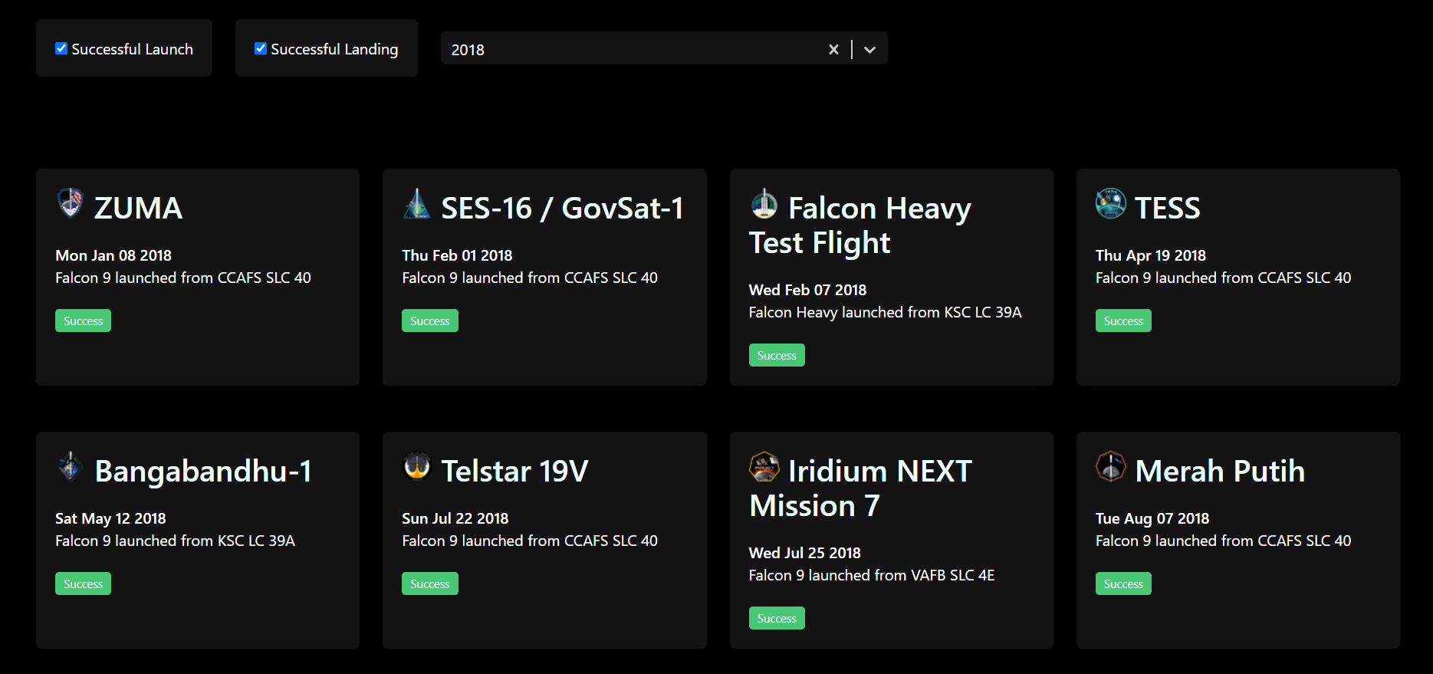Uncheck the Successful Landing checkbox
Screen dimensions: 1433x674
[x=261, y=48]
